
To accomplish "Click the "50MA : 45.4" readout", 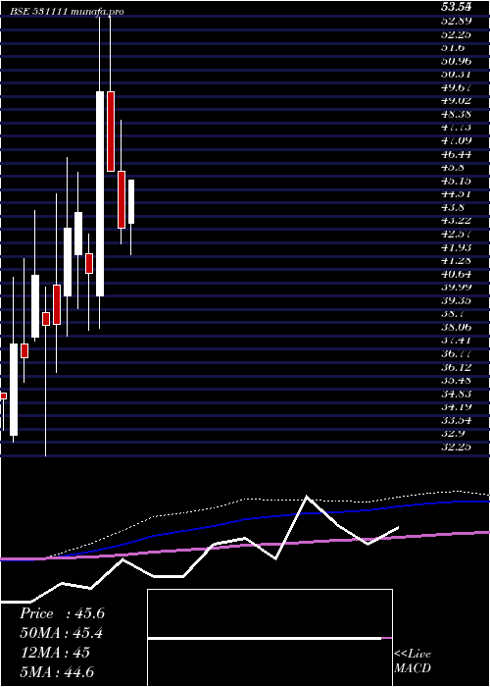I will (61, 634).
